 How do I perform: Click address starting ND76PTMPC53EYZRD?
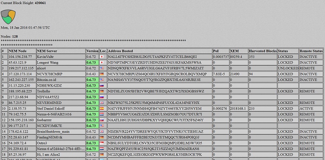[x=155, y=62]
